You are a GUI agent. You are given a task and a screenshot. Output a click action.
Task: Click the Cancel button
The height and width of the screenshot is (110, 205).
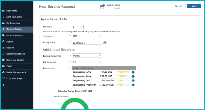pyautogui.click(x=178, y=6)
